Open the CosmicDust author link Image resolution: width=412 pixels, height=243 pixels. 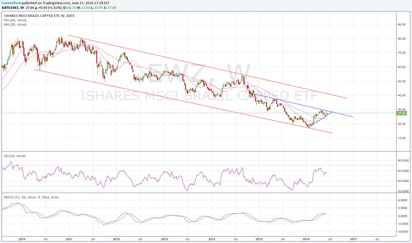point(11,3)
